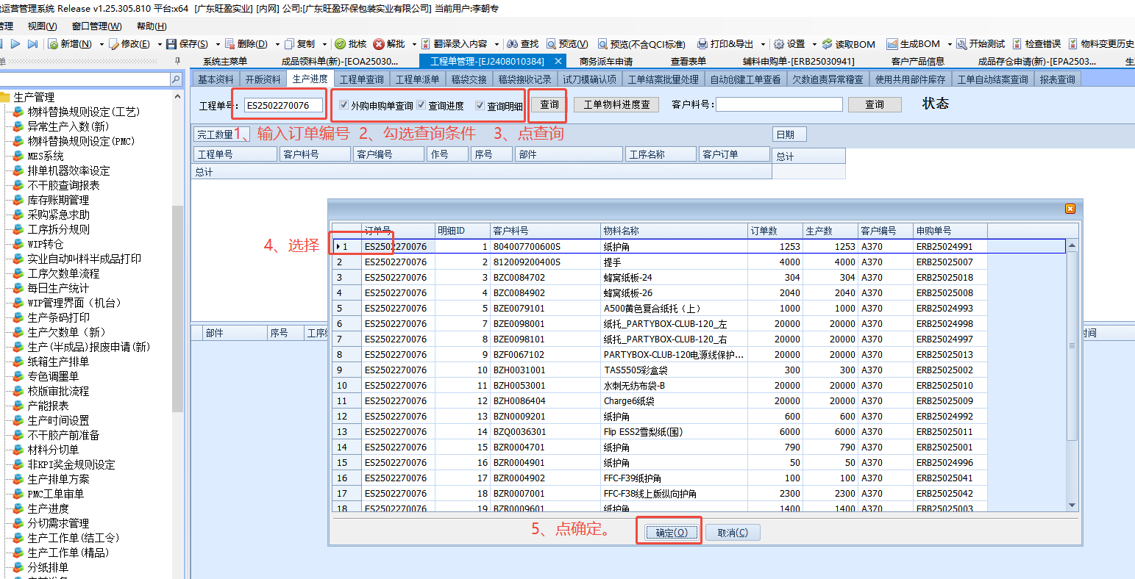
Task: Click the 读取BOM toolbar icon
Action: [827, 44]
